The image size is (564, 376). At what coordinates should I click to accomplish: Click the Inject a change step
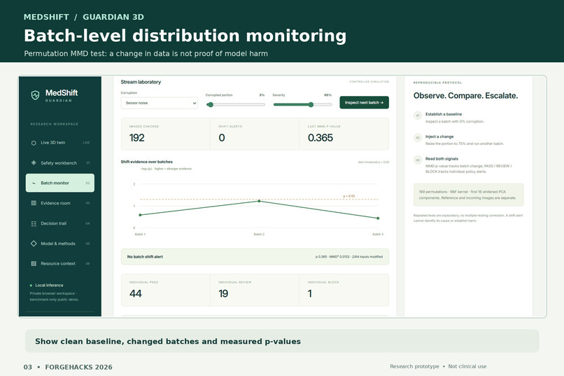[x=439, y=137]
